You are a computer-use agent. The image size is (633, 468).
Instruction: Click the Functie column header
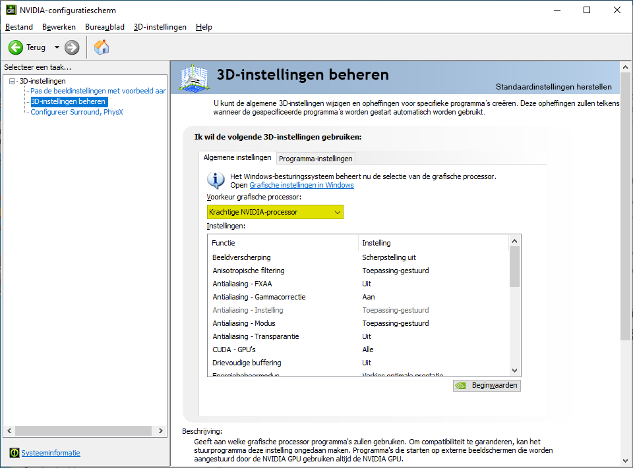(x=283, y=243)
